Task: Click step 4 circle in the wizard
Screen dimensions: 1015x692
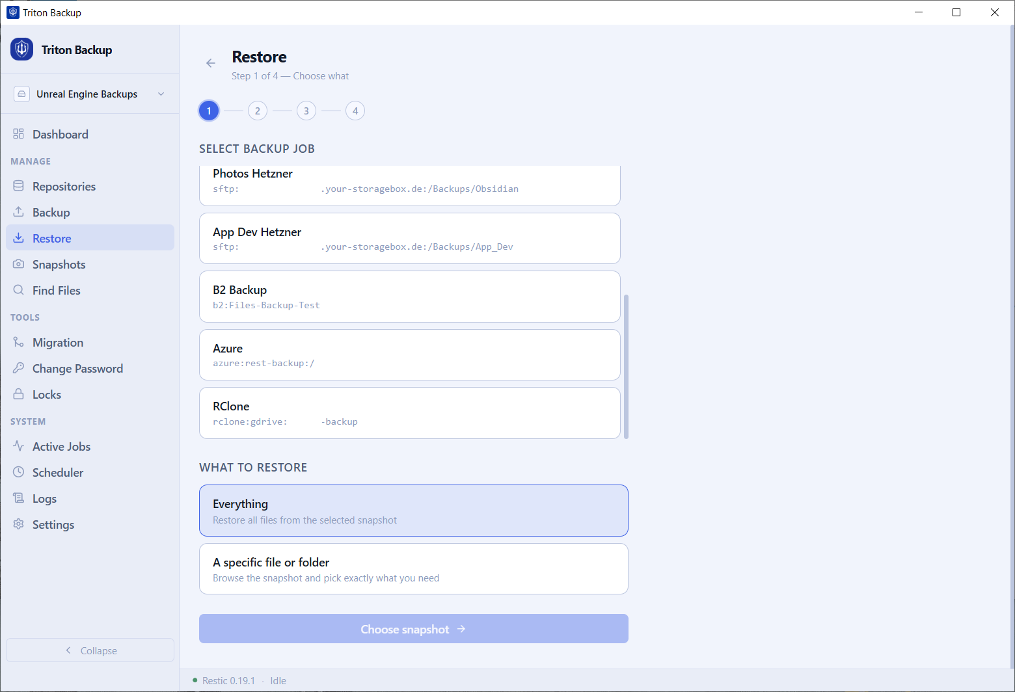Action: 355,111
